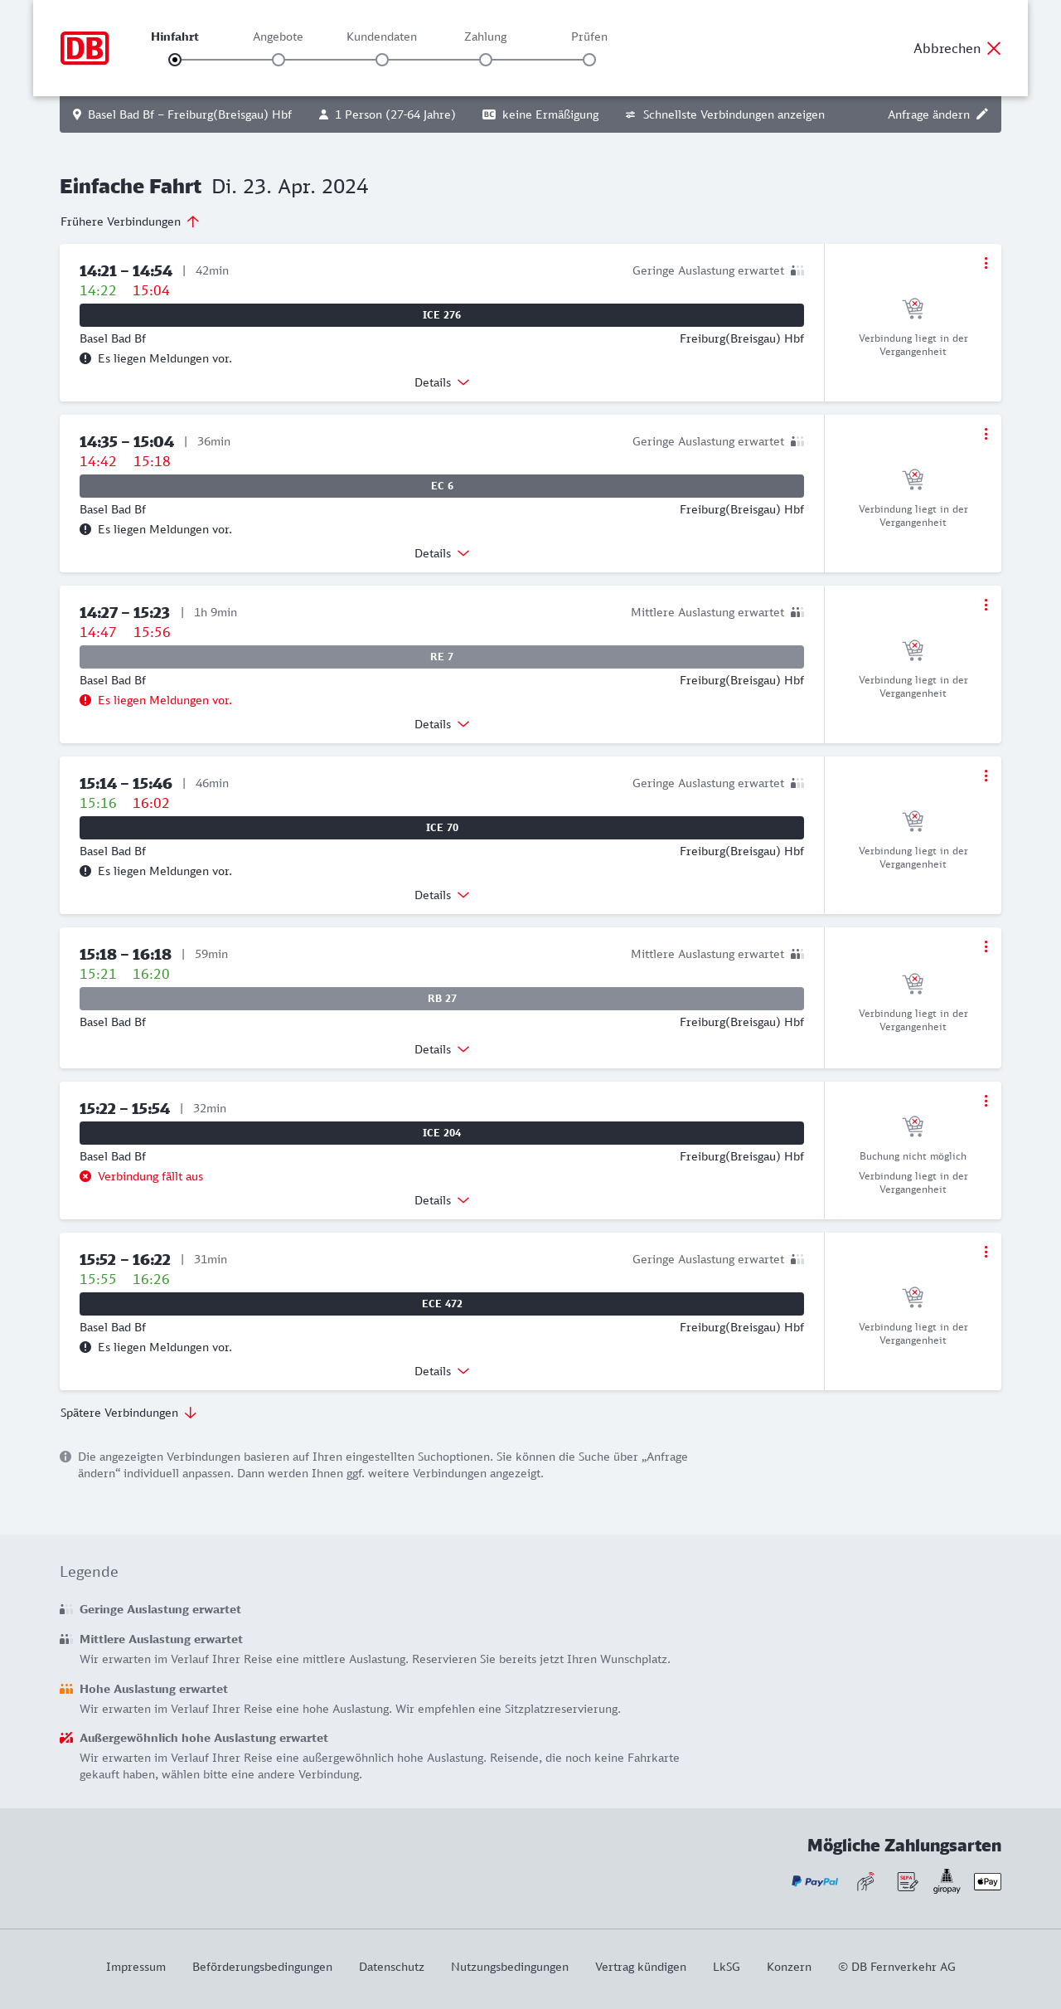The height and width of the screenshot is (2009, 1061).
Task: Click the DB logo
Action: [85, 48]
